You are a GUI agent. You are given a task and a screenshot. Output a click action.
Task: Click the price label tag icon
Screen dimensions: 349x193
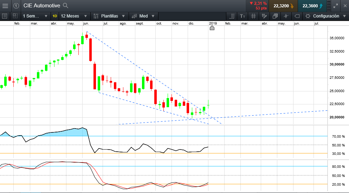[297, 16]
